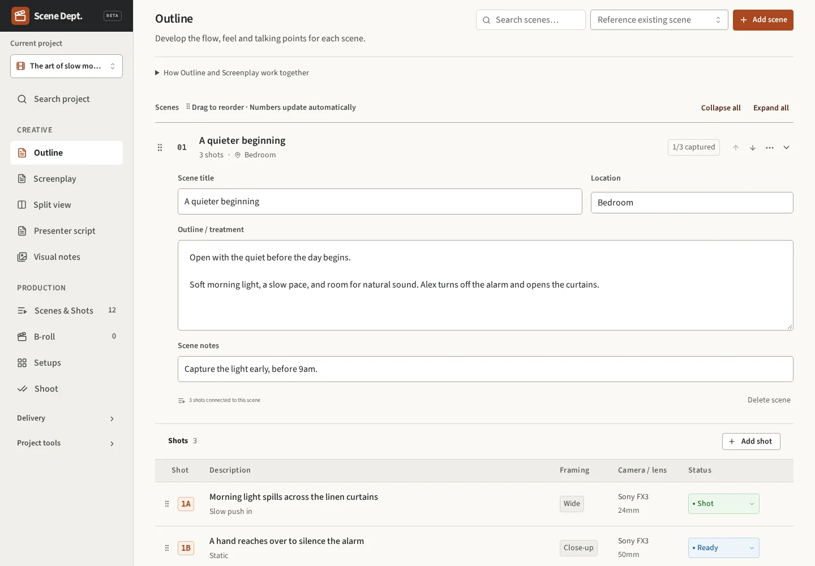The image size is (815, 566).
Task: Click the Scene notes field
Action: [x=486, y=369]
